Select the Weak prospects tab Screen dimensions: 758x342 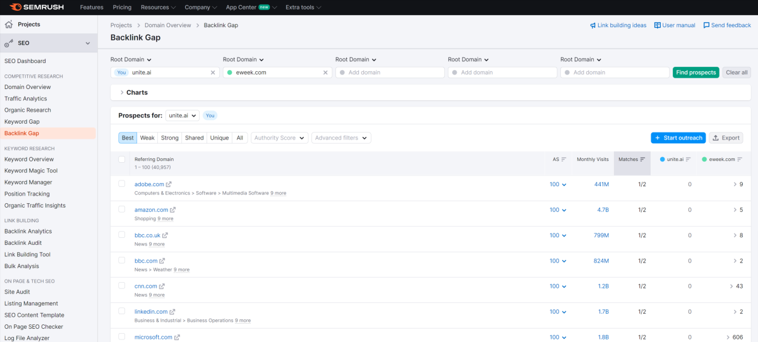click(147, 138)
